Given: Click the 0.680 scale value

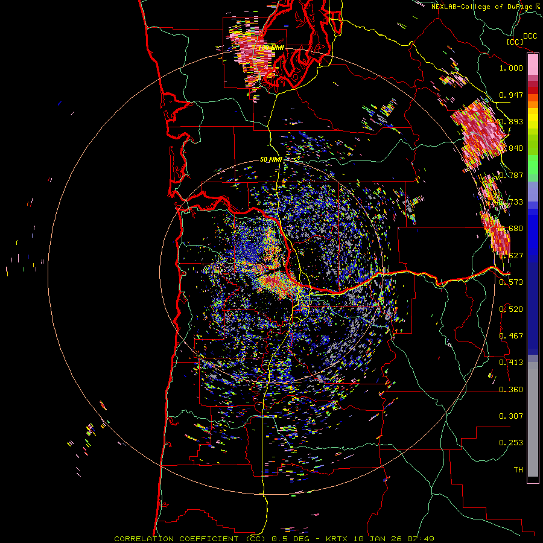Looking at the screenshot, I should (511, 229).
